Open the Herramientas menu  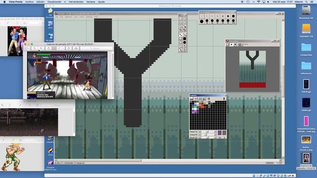(76, 1)
